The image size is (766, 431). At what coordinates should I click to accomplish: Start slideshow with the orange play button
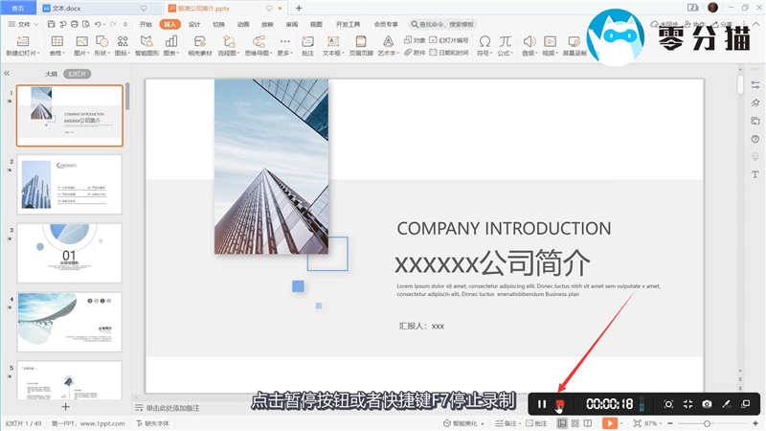click(x=607, y=422)
